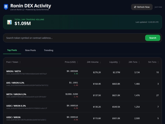Click the $621.0K liquidity cell
The width and height of the screenshot is (165, 124).
coord(116,95)
